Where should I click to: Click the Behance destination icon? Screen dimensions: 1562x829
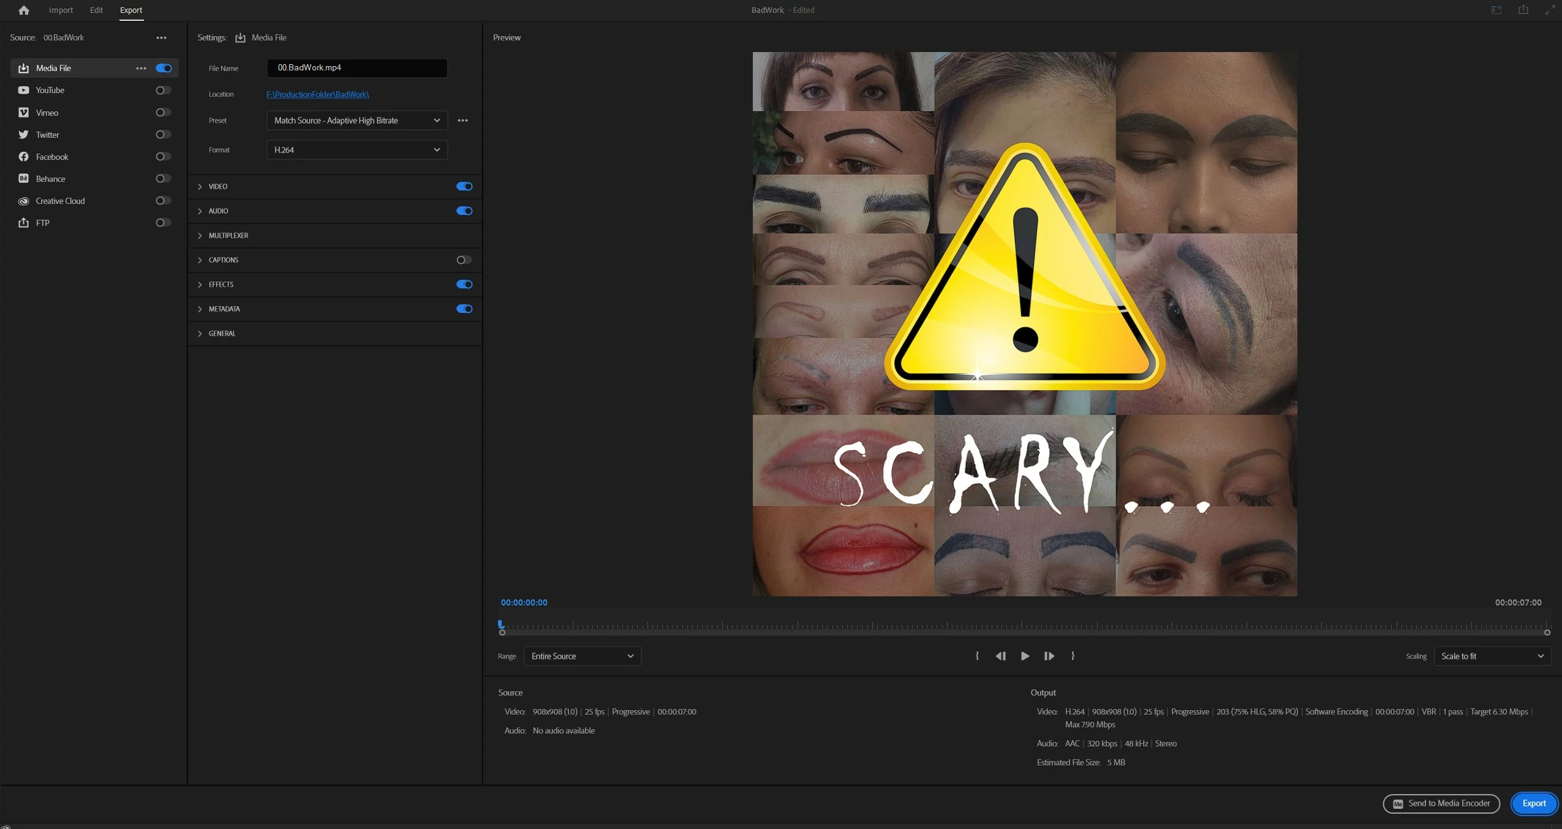pyautogui.click(x=23, y=179)
